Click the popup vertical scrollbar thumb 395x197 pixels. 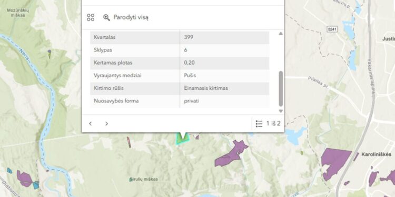tap(281, 89)
